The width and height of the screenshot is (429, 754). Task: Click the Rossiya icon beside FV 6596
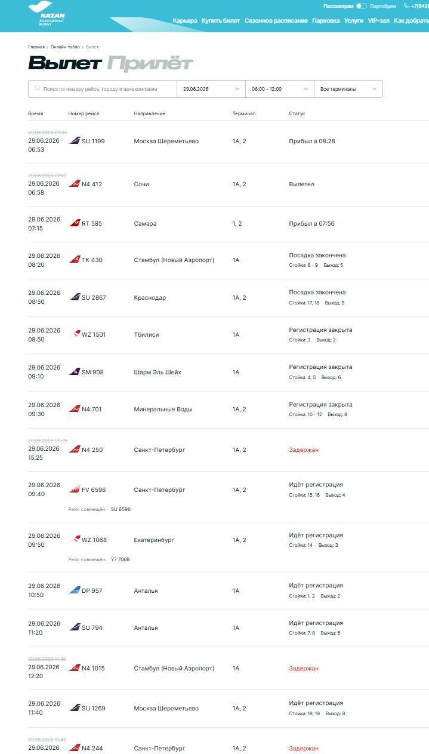tap(75, 490)
